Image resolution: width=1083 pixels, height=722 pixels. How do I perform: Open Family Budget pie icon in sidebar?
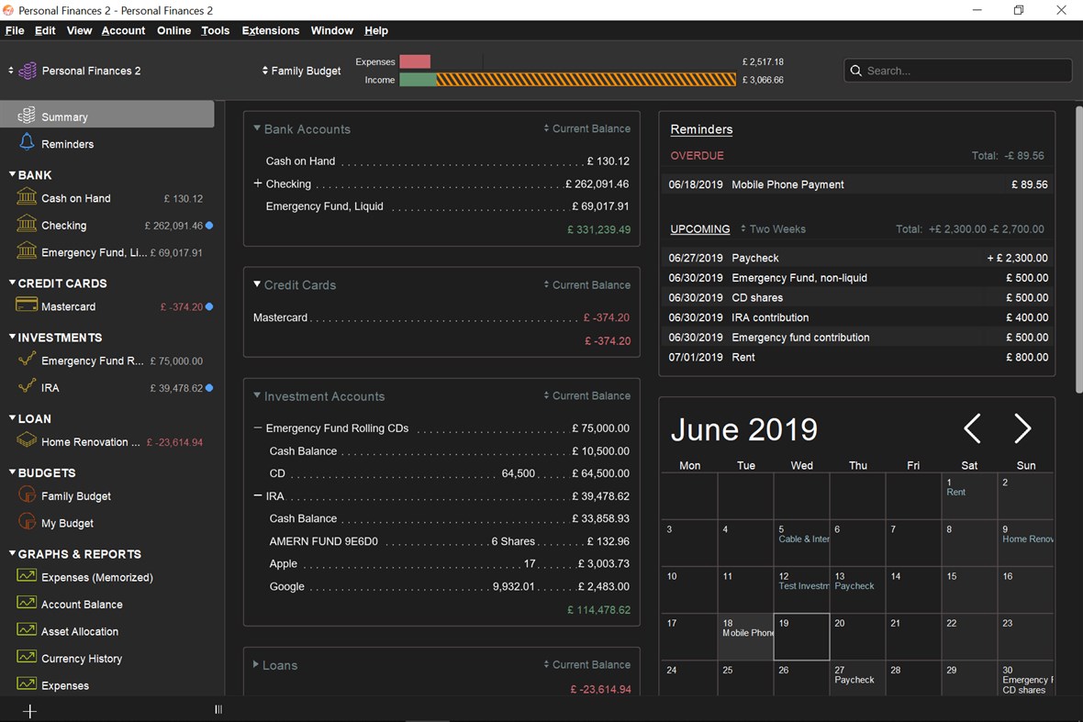point(27,494)
